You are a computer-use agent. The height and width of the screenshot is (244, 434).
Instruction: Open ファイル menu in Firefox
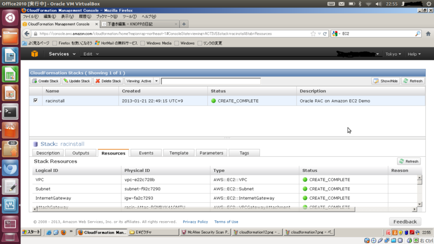tap(30, 17)
